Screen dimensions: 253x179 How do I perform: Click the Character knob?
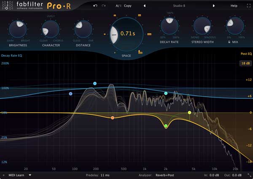[x=51, y=29]
